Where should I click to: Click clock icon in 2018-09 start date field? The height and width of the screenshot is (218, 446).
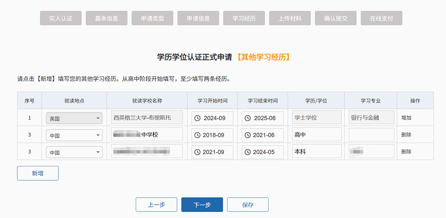[x=198, y=135]
